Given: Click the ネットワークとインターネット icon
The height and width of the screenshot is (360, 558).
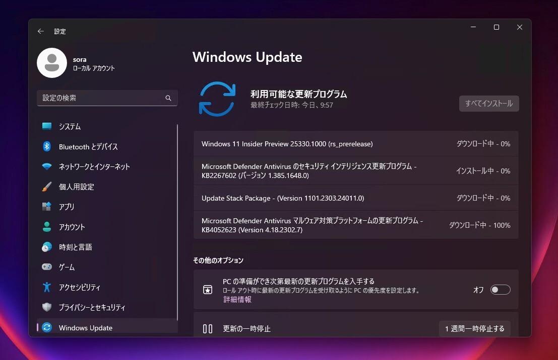Looking at the screenshot, I should pos(48,166).
